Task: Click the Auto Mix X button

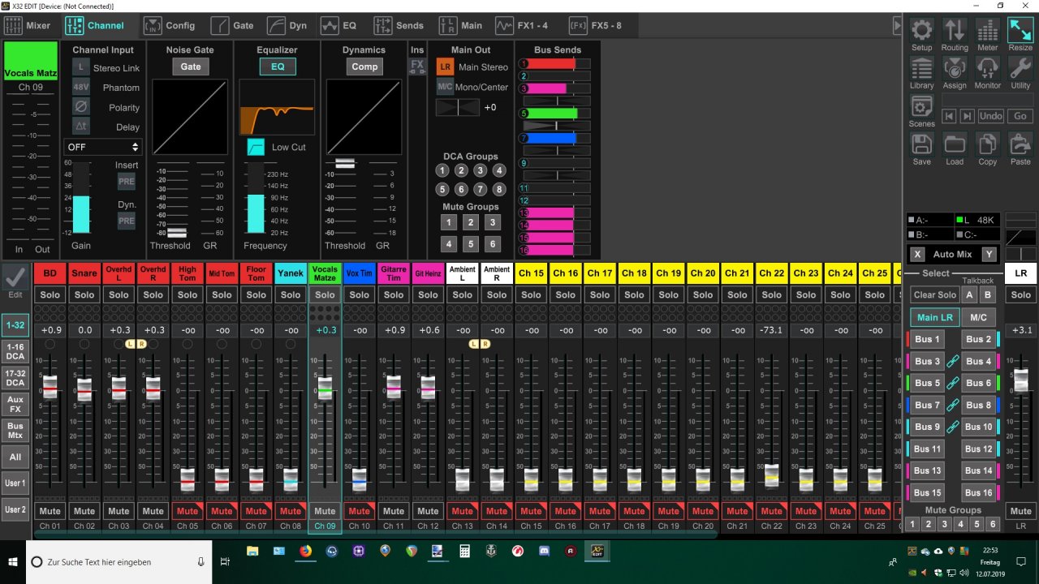Action: (917, 254)
